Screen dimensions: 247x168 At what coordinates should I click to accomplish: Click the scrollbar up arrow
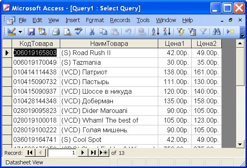click(x=240, y=43)
